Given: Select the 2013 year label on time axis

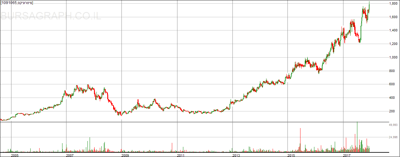Looking at the screenshot, I should 236,155.
